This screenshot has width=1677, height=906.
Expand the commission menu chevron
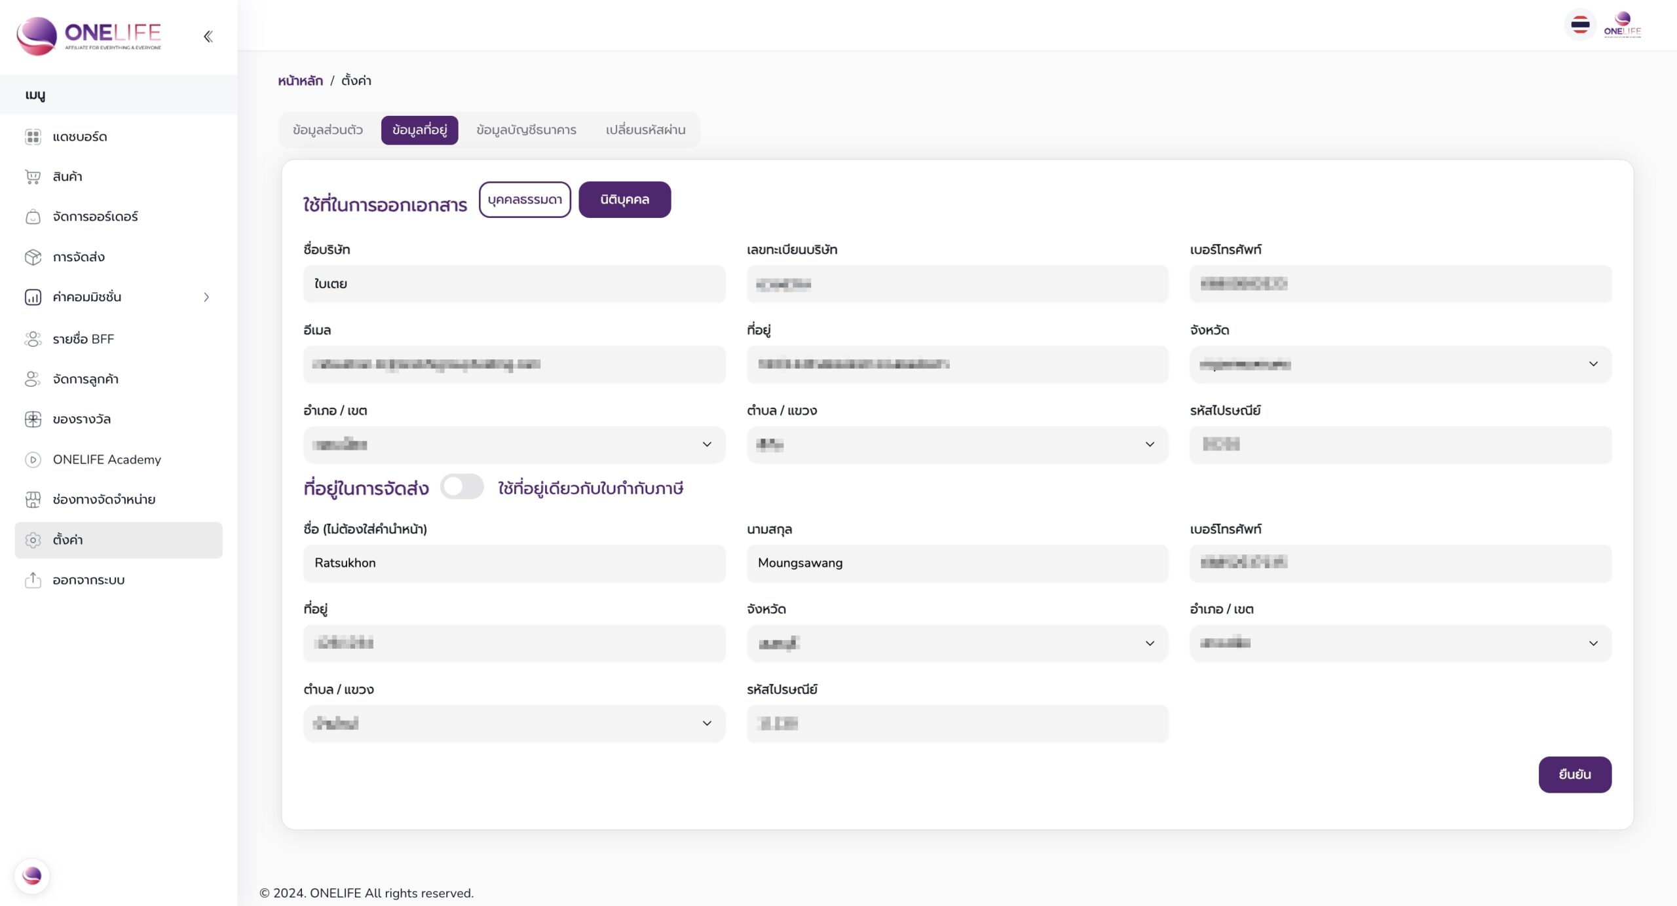[206, 297]
